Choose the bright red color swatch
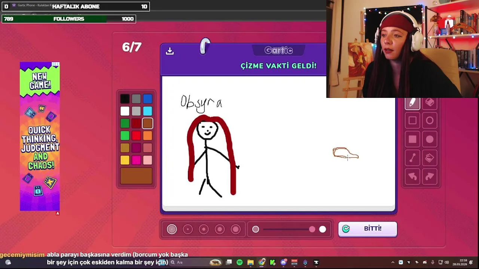Viewport: 479px width, 269px height. 136,136
